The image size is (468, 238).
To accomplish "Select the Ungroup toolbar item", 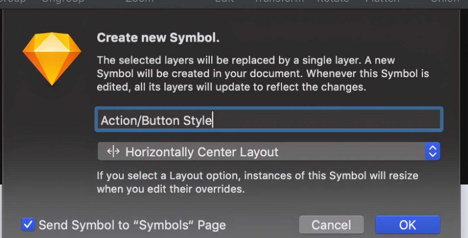I will click(x=63, y=1).
